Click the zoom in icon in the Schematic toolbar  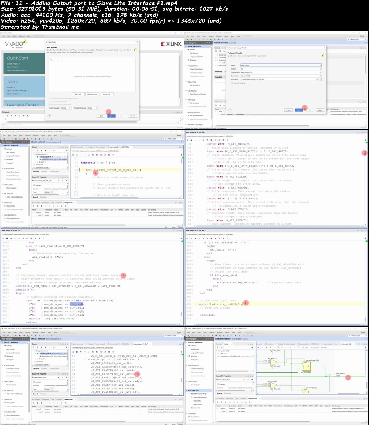(266, 347)
